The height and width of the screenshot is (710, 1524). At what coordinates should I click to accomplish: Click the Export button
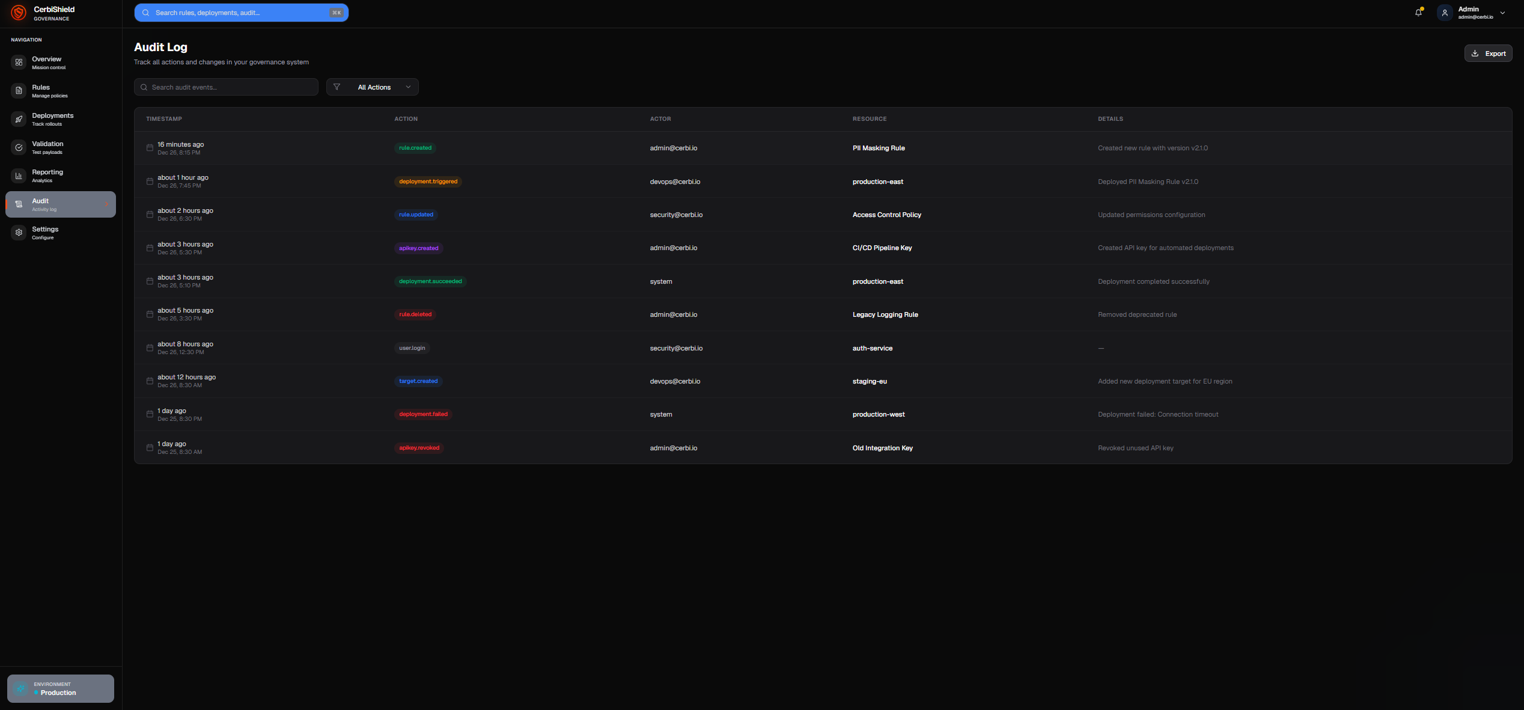[x=1488, y=54]
